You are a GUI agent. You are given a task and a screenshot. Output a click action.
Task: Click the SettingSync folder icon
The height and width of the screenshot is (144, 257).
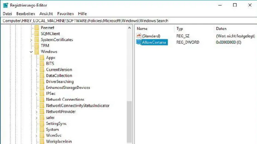click(x=42, y=123)
